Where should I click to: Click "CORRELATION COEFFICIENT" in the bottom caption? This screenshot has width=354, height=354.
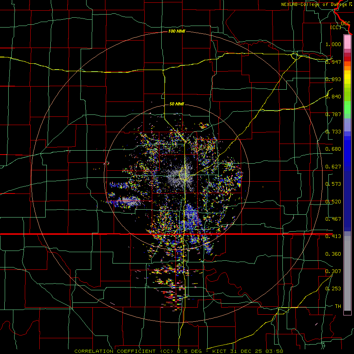pyautogui.click(x=115, y=351)
